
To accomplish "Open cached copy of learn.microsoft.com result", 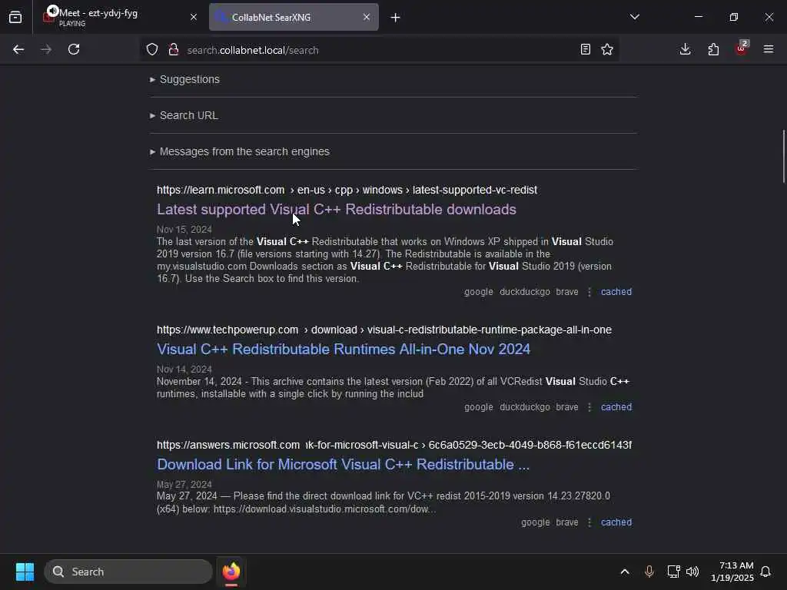I will tap(616, 291).
